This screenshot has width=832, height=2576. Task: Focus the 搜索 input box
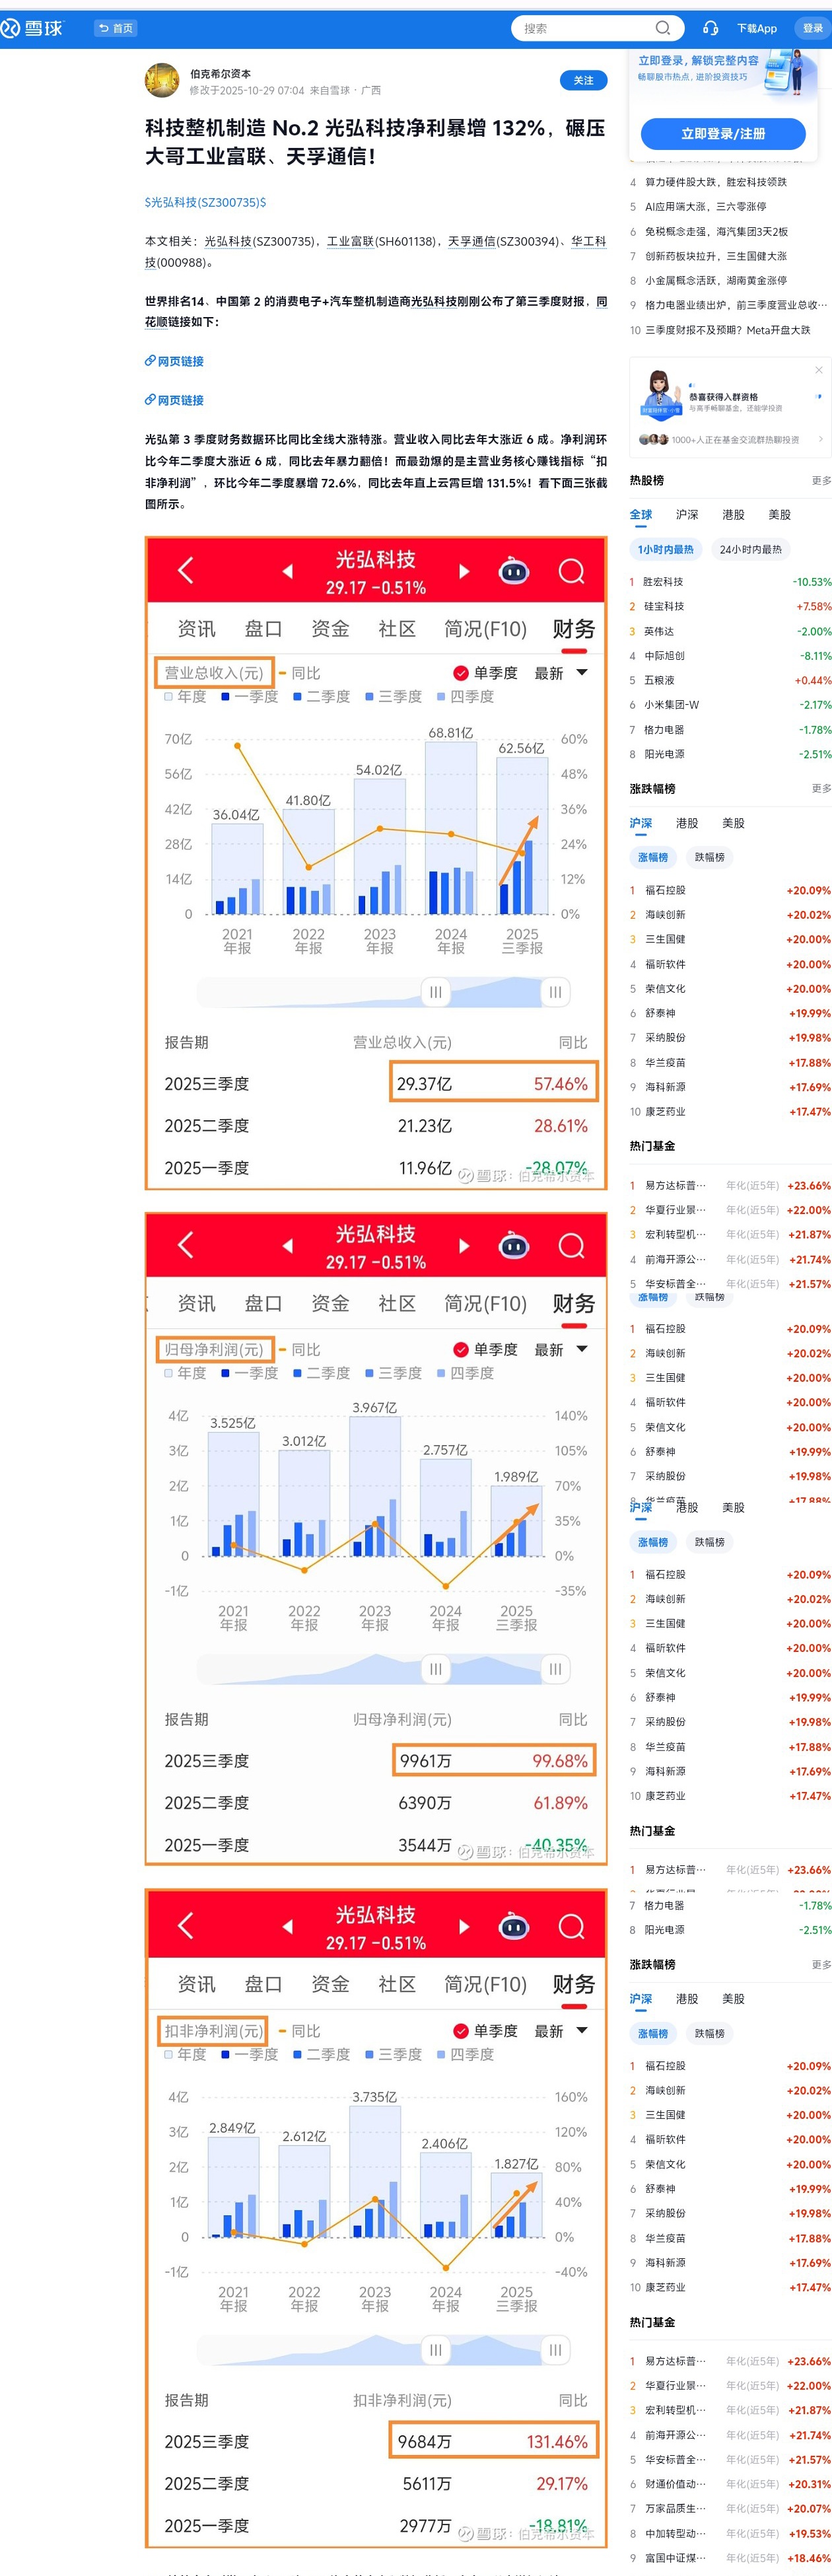(585, 28)
